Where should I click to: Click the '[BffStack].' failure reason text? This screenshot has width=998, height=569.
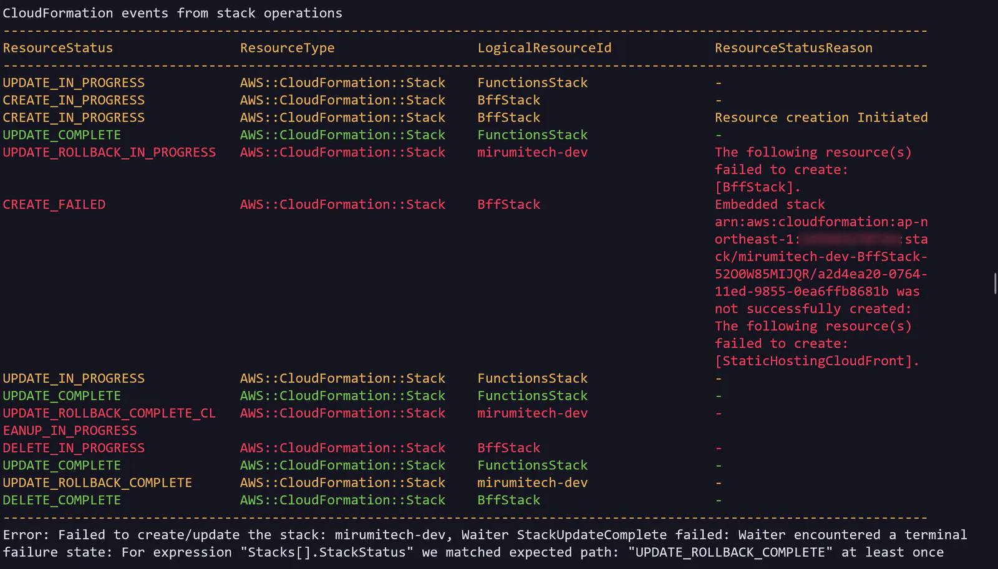point(758,187)
